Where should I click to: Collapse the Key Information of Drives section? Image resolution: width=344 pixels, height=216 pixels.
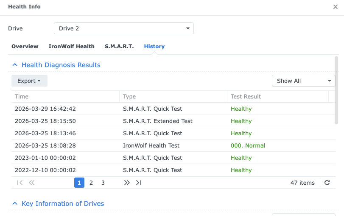click(15, 204)
